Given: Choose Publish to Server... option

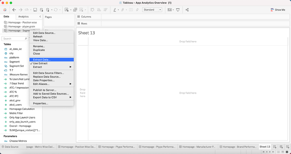Looking at the screenshot, I should (x=45, y=90).
